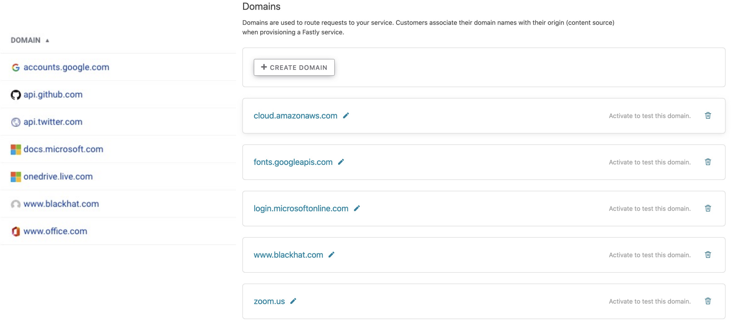Click edit pencil beside www.blackhat.com card

(331, 255)
